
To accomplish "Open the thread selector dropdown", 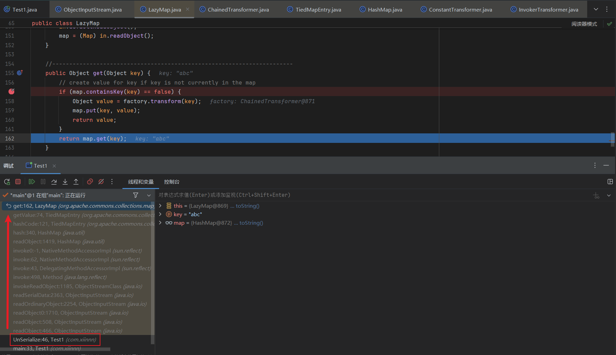I will [x=149, y=195].
